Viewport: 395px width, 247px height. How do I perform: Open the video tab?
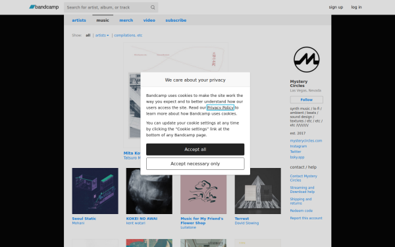pyautogui.click(x=149, y=20)
